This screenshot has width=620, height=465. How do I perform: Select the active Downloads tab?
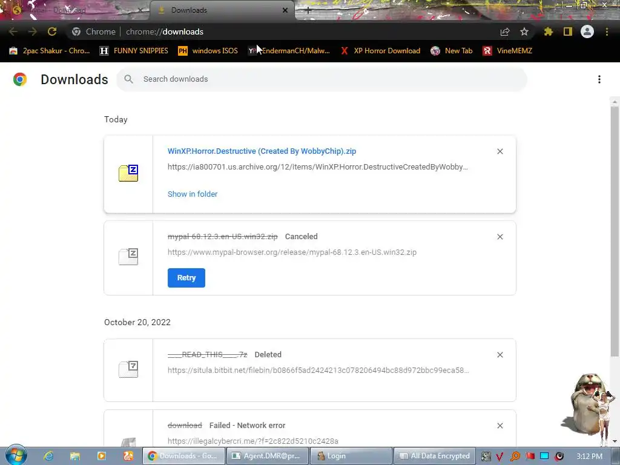222,10
